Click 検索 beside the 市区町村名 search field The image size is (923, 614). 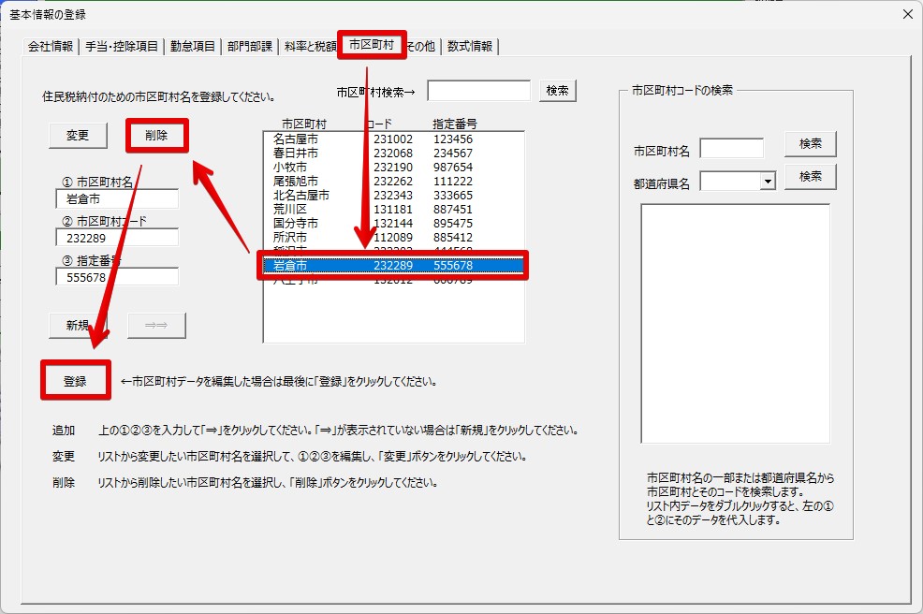pos(810,144)
